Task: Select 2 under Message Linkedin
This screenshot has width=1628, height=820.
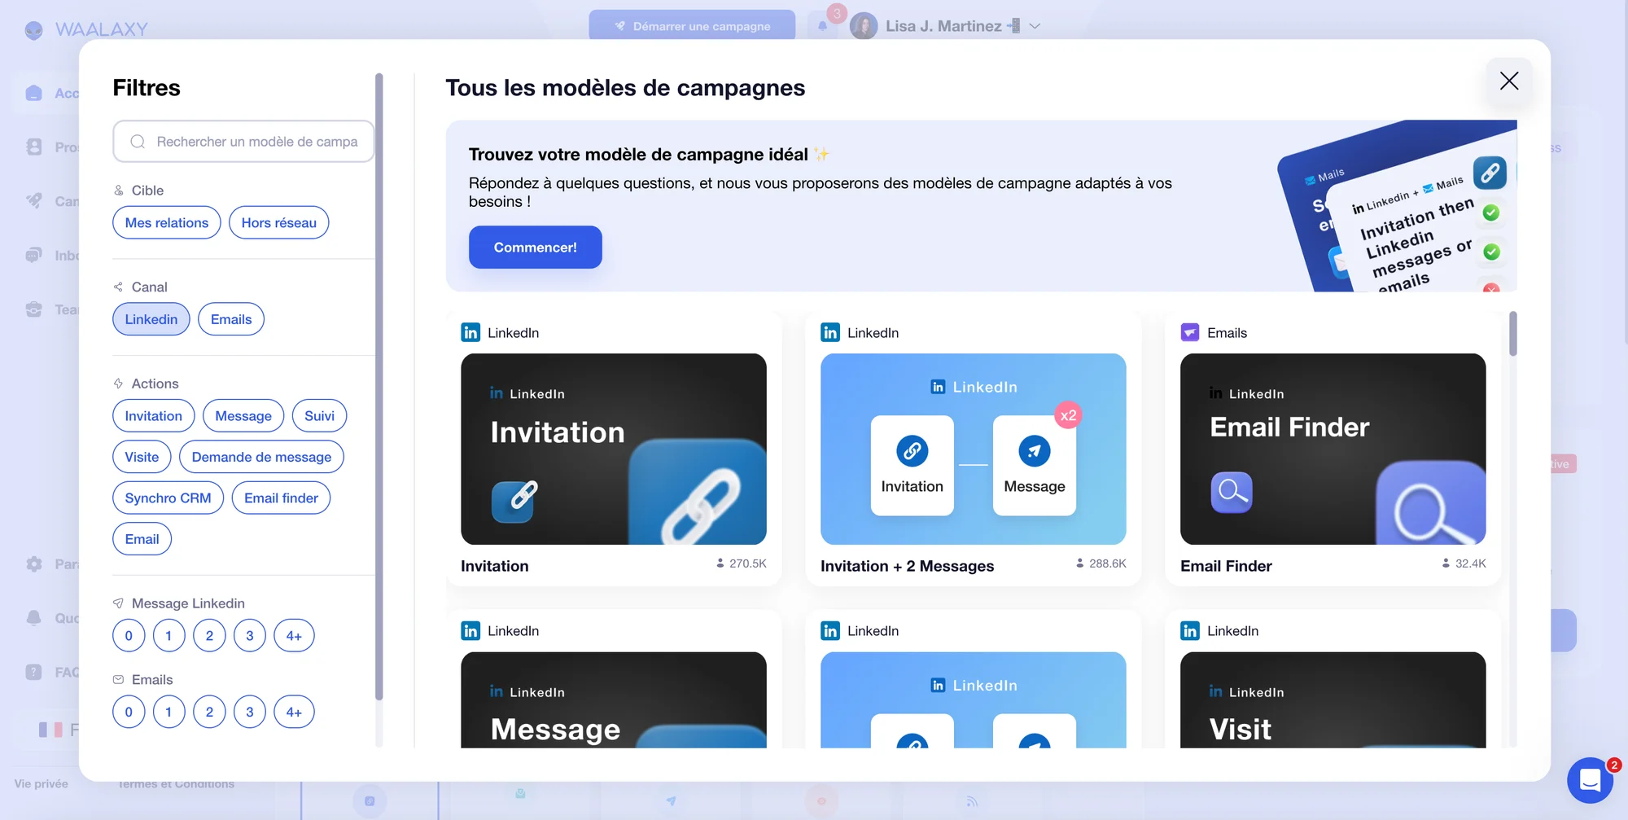Action: click(209, 636)
